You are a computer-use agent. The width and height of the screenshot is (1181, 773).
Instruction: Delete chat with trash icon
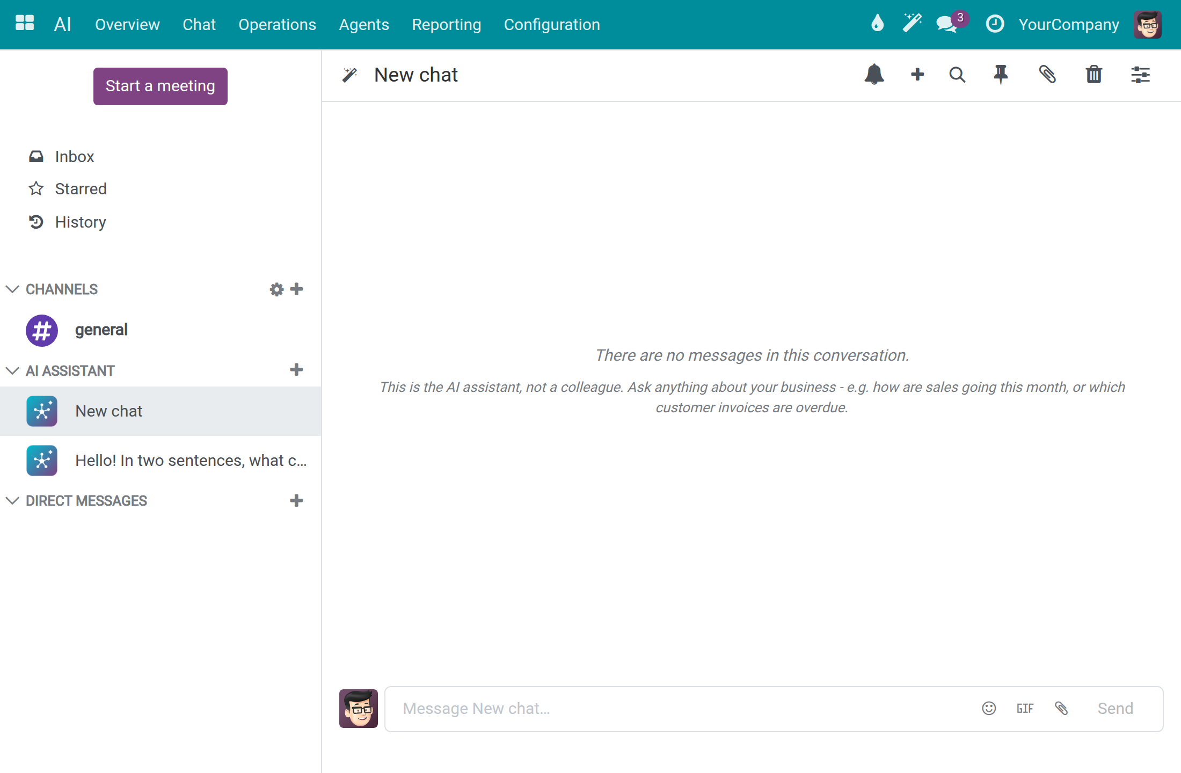1093,75
